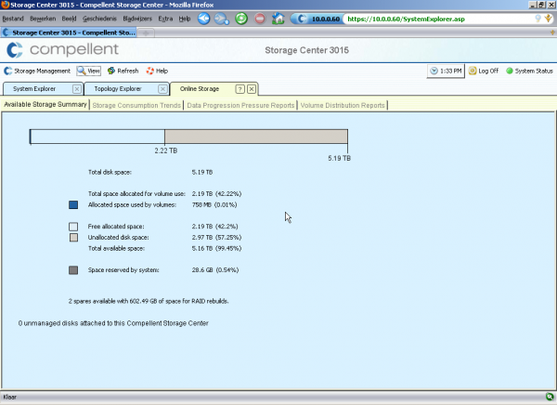Open the Bladwijzers menu

click(137, 19)
